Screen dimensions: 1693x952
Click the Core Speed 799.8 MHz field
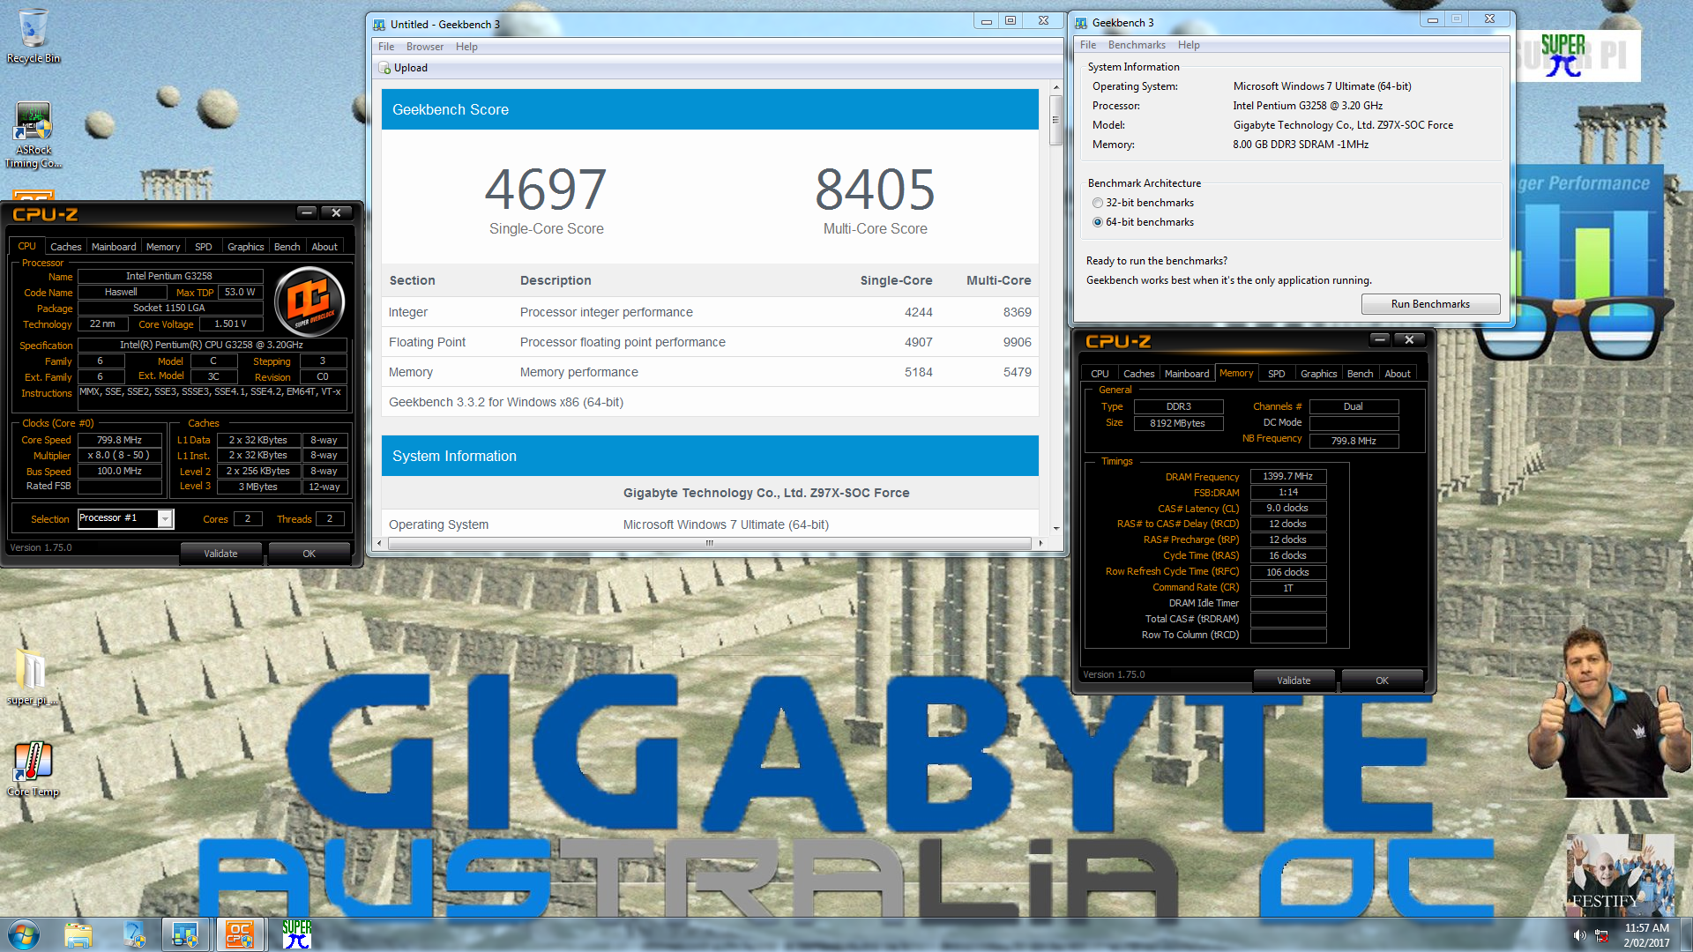click(x=120, y=440)
